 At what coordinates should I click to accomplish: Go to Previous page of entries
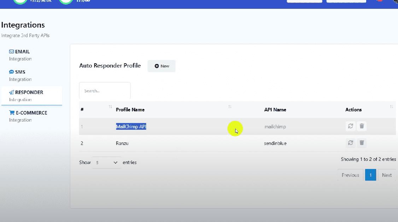coord(350,175)
